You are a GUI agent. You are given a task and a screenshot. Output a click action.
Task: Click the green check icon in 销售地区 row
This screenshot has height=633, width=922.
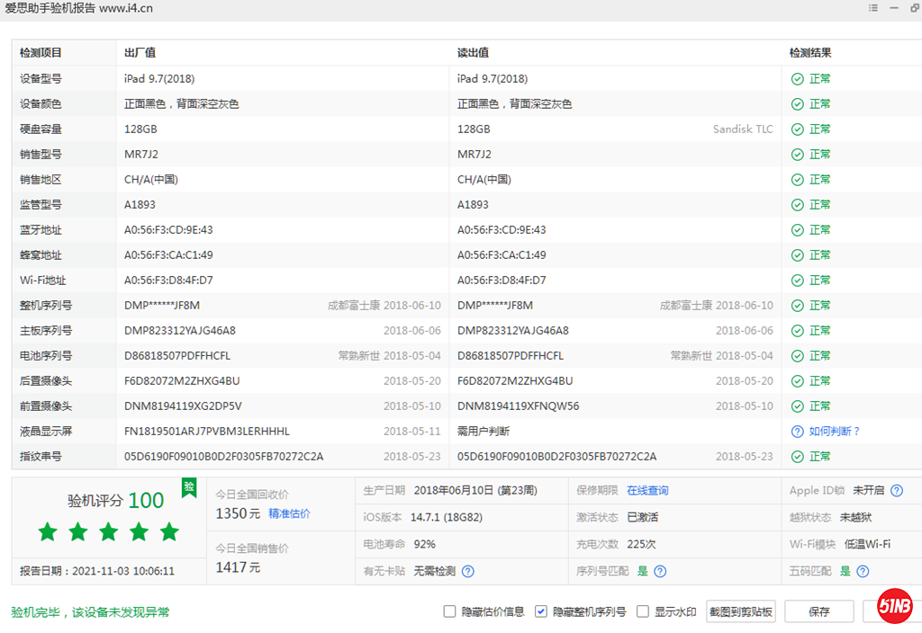point(798,180)
